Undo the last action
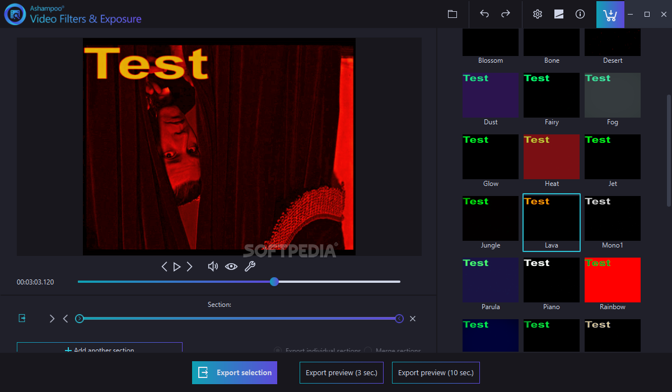This screenshot has width=672, height=392. click(484, 14)
